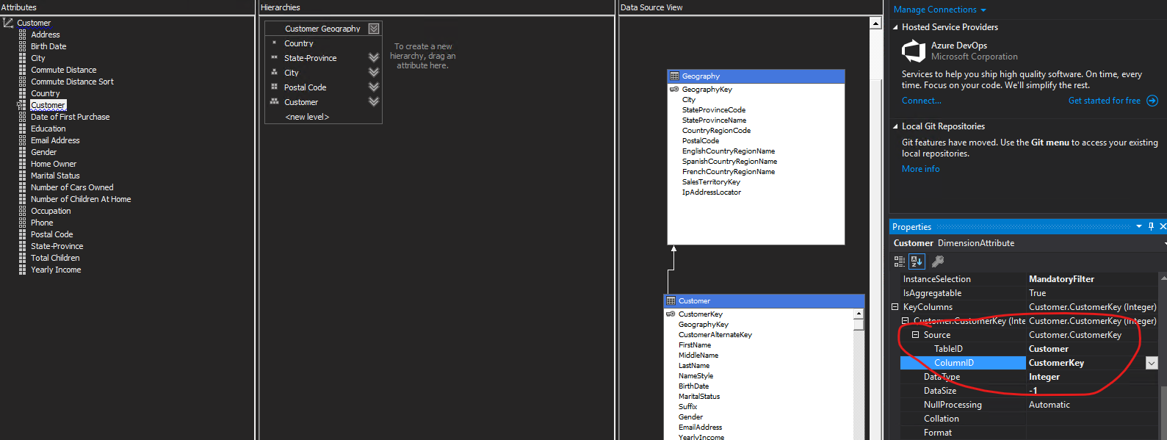Select the EmailAddress column in the Customer table

[700, 427]
